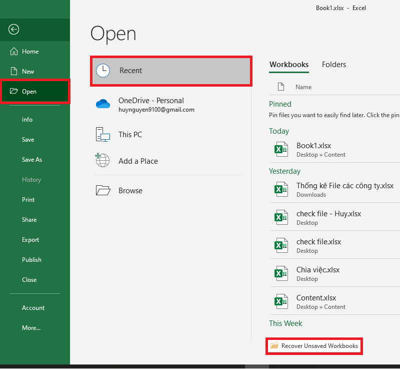Click the Excel icon beside Book1.xlsx
Screen dimensions: 400x369
tap(281, 150)
